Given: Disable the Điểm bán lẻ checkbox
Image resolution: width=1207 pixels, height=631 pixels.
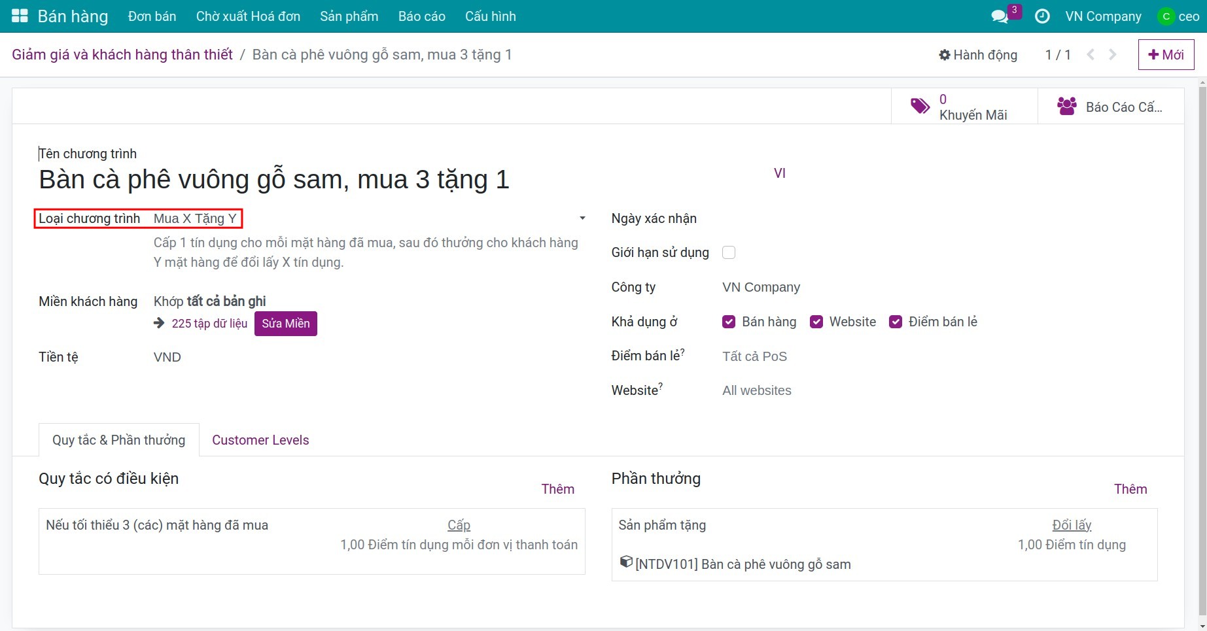Looking at the screenshot, I should [x=895, y=321].
